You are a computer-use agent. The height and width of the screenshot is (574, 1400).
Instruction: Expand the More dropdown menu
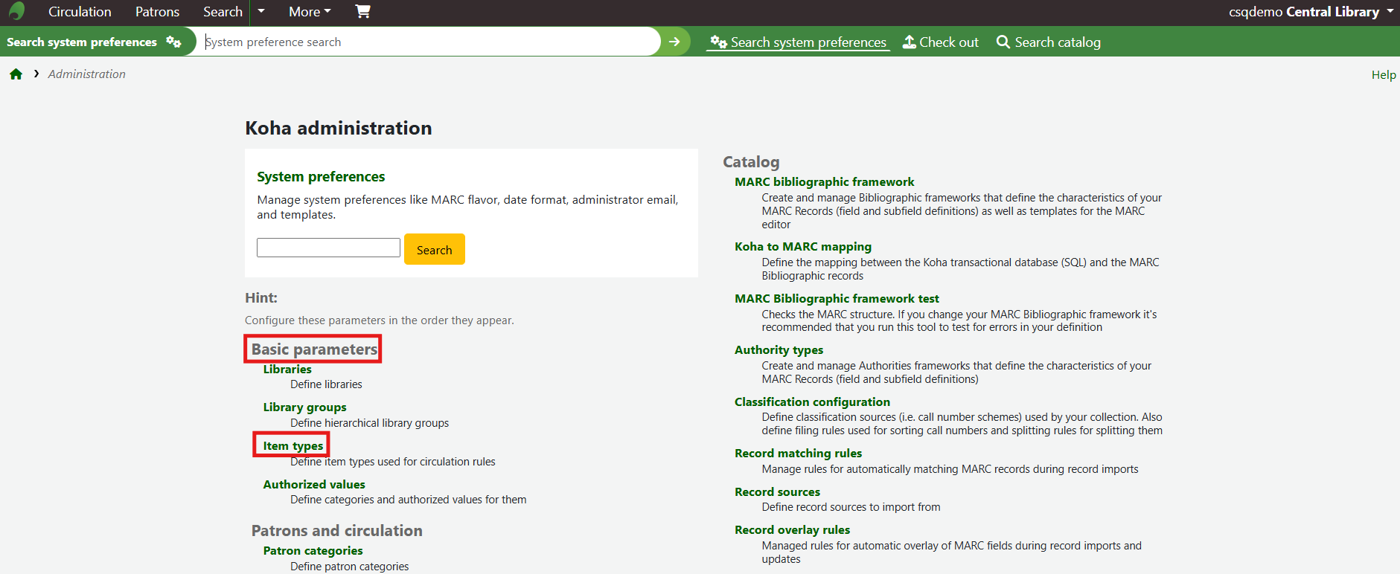pyautogui.click(x=310, y=12)
